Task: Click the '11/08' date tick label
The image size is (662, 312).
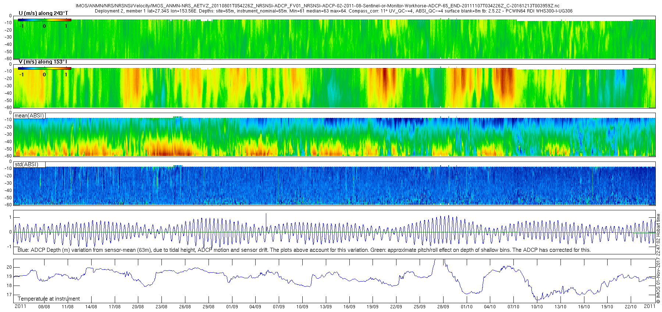Action: [x=68, y=307]
